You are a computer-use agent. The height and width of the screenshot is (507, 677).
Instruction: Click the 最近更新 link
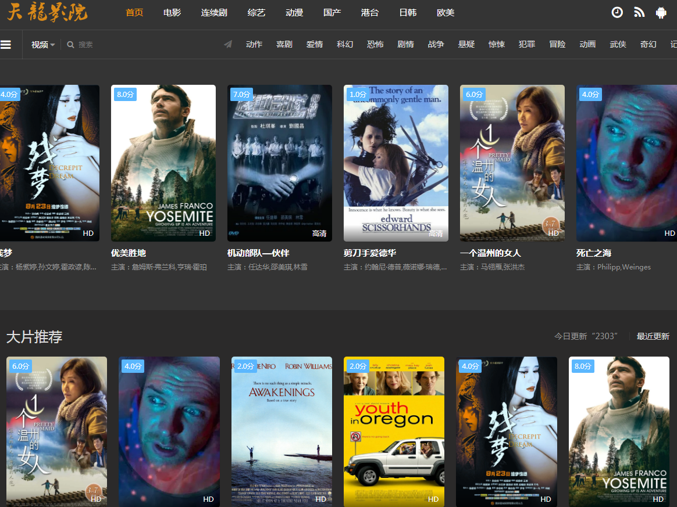(x=653, y=336)
